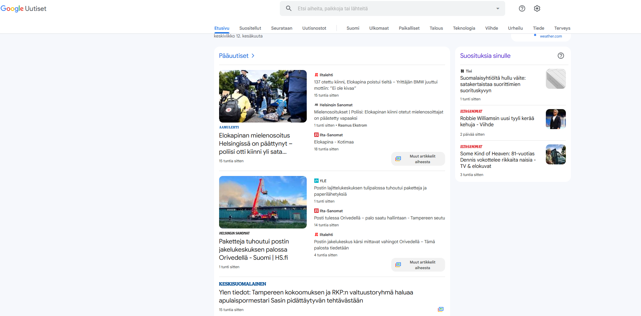The width and height of the screenshot is (641, 316).
Task: Open the Some Kind of Heaven thumbnail
Action: click(556, 154)
